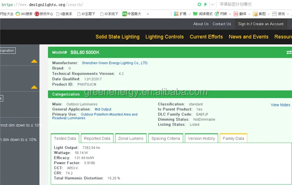This screenshot has width=292, height=185.
Task: Click the sidebar button ending in 'signation'
Action: (x=8, y=51)
